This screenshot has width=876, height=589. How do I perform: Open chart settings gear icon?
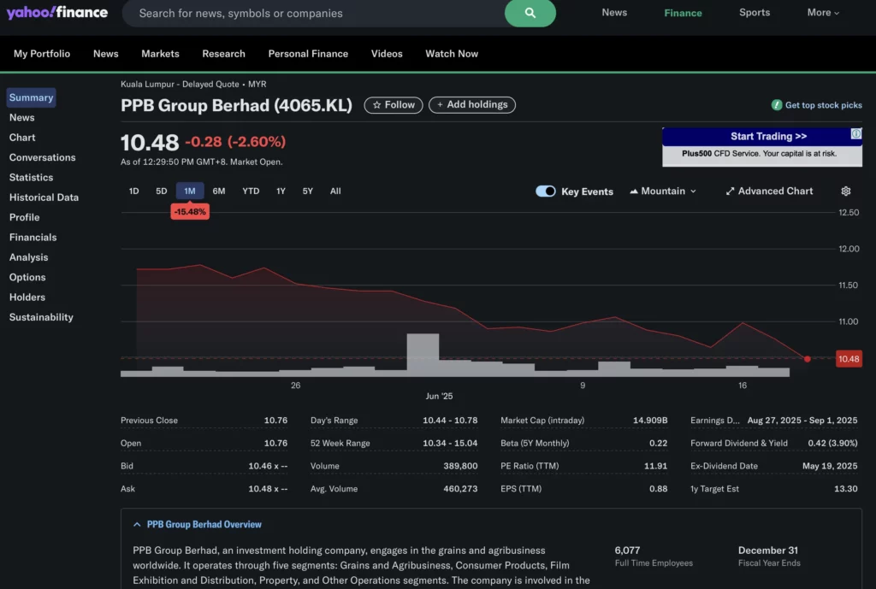point(845,191)
